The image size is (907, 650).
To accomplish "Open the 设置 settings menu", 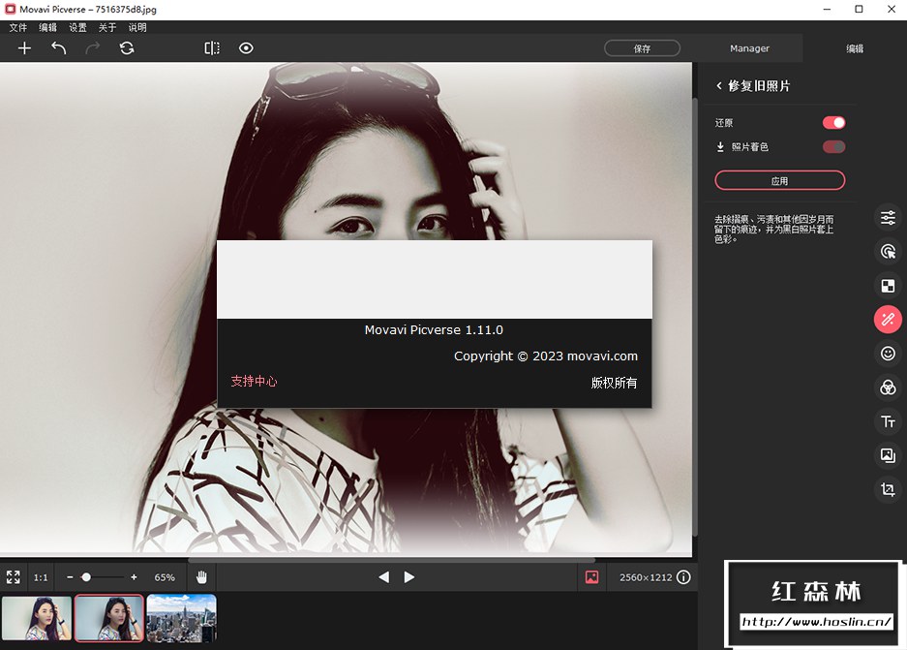I will pyautogui.click(x=77, y=27).
